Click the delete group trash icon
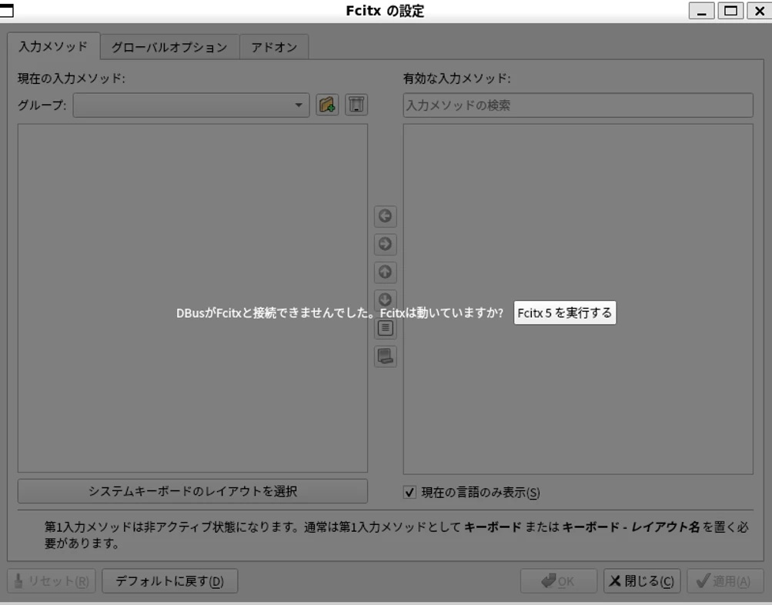Image resolution: width=772 pixels, height=605 pixels. tap(356, 105)
